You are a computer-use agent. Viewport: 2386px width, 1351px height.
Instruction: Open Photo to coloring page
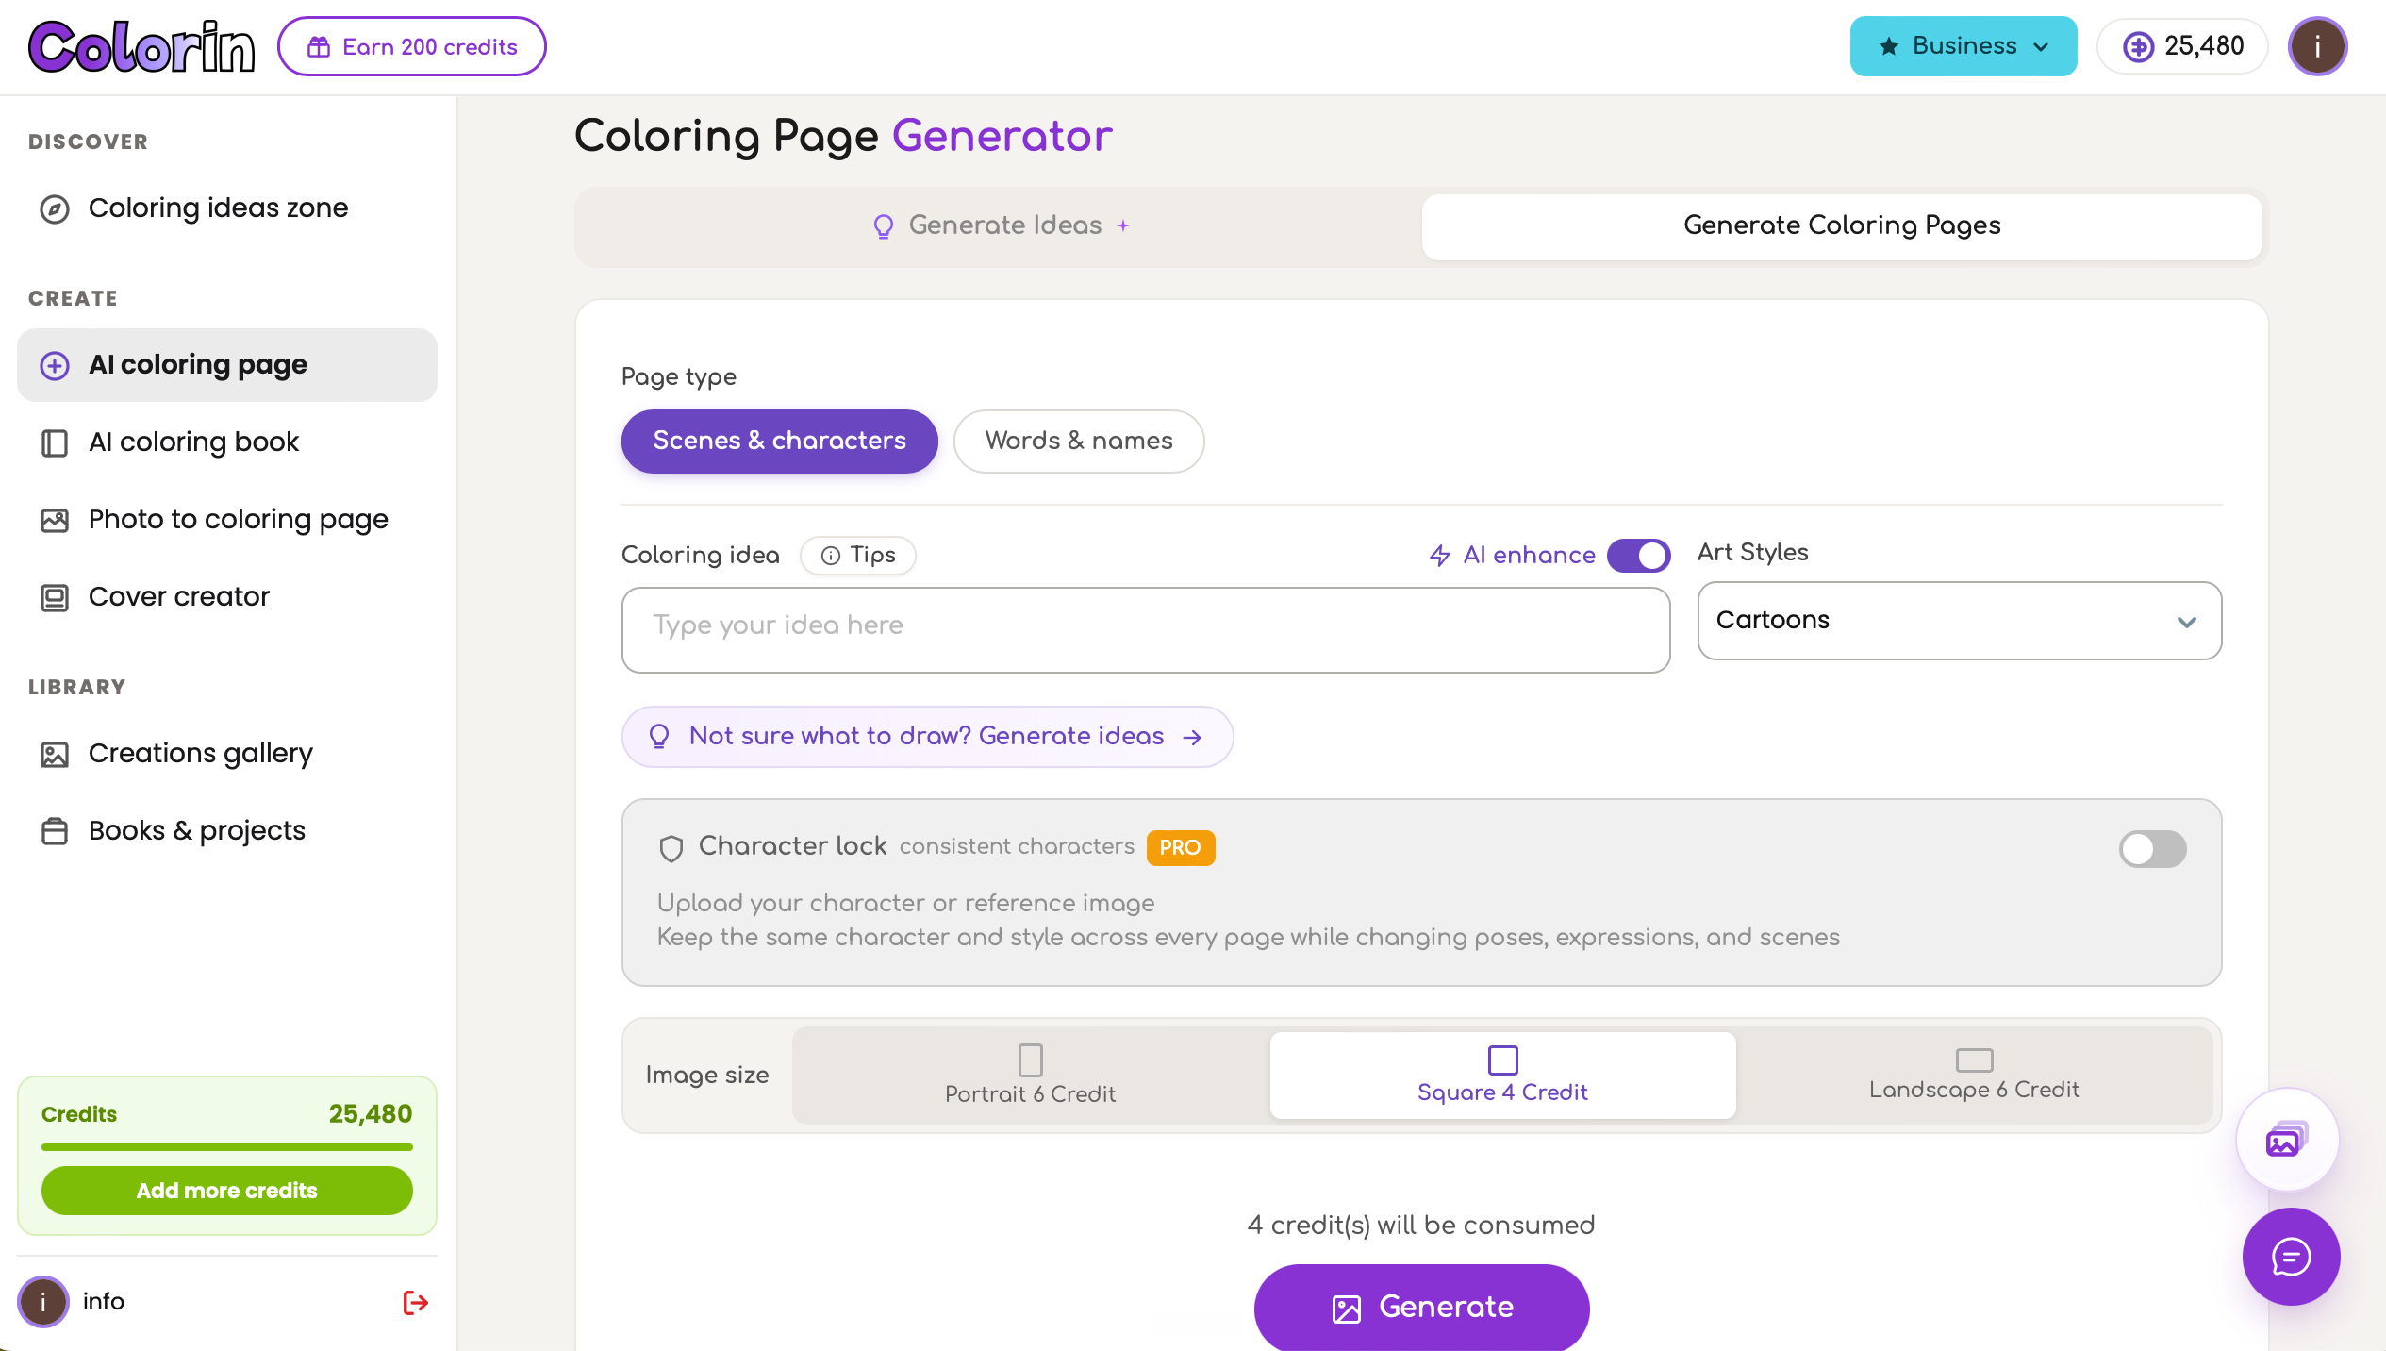point(227,520)
